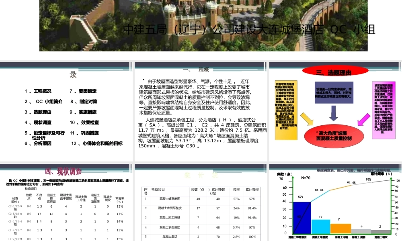Select the dark blue text box about 渗漏水
This screenshot has width=402, height=241.
pyautogui.click(x=334, y=92)
